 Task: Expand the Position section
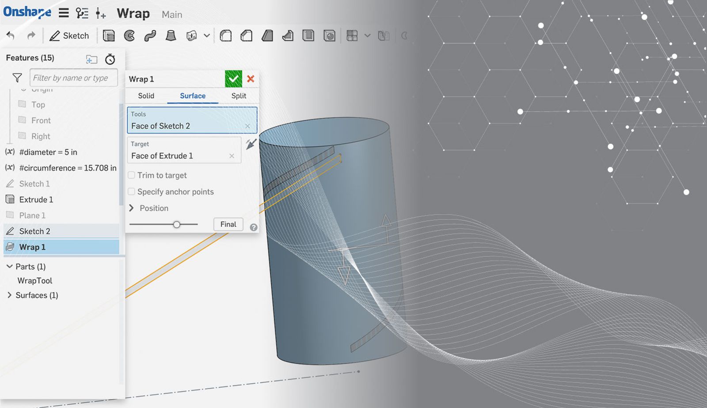(131, 208)
